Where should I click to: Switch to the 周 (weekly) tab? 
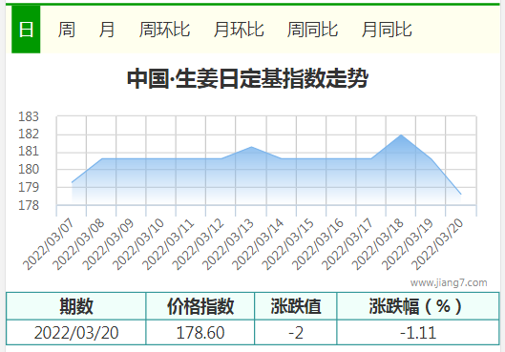pyautogui.click(x=67, y=30)
